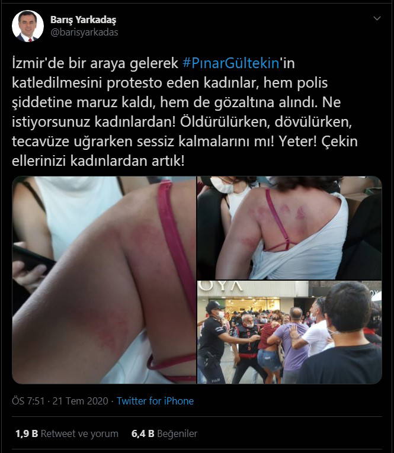This screenshot has height=453, width=394.
Task: Click the 21 Tem 2020 date
Action: 81,401
